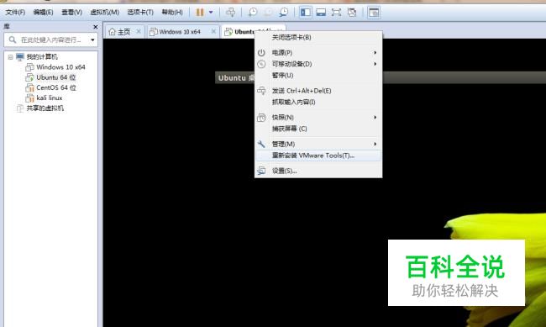This screenshot has height=327, width=546.
Task: Expand the 快照(N) submenu
Action: (x=318, y=117)
